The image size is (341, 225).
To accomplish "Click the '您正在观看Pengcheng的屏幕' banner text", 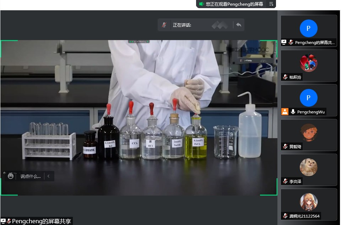I will pos(234,4).
